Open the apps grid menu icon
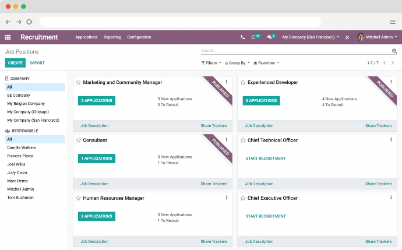Viewport: 402px width, 250px height. [8, 37]
